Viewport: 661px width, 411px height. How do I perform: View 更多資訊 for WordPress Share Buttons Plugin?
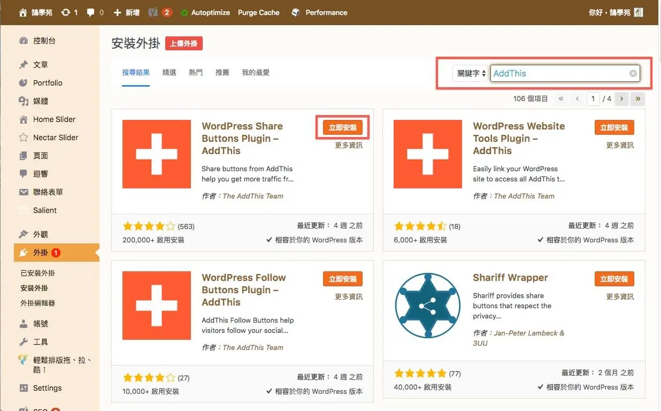[x=349, y=145]
